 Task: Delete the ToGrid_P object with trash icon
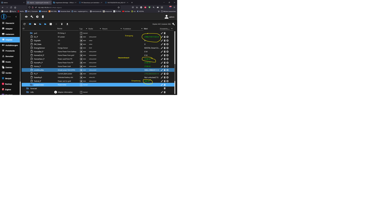click(165, 81)
